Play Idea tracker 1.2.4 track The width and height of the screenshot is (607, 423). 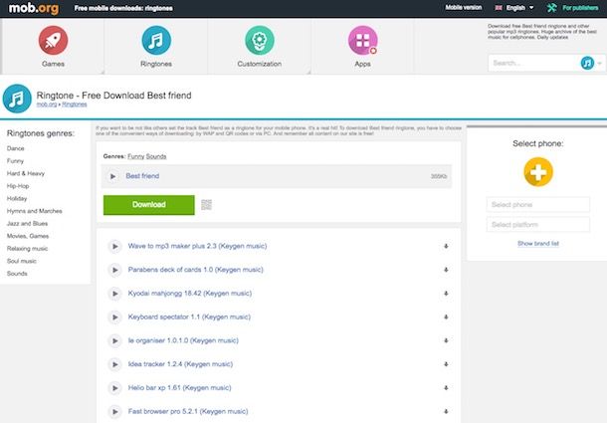115,364
